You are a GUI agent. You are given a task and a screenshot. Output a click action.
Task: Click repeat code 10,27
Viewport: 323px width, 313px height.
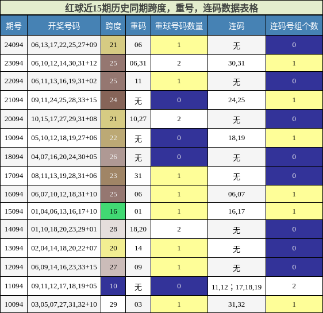pyautogui.click(x=138, y=119)
